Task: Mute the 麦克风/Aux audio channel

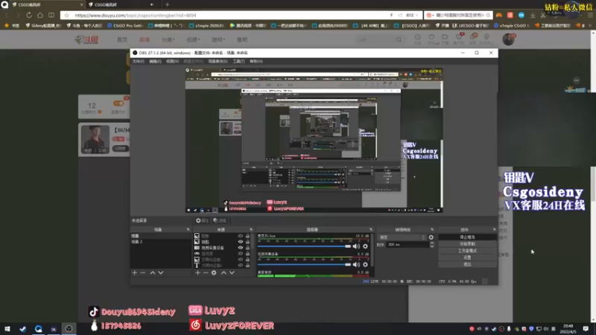Action: click(x=356, y=246)
